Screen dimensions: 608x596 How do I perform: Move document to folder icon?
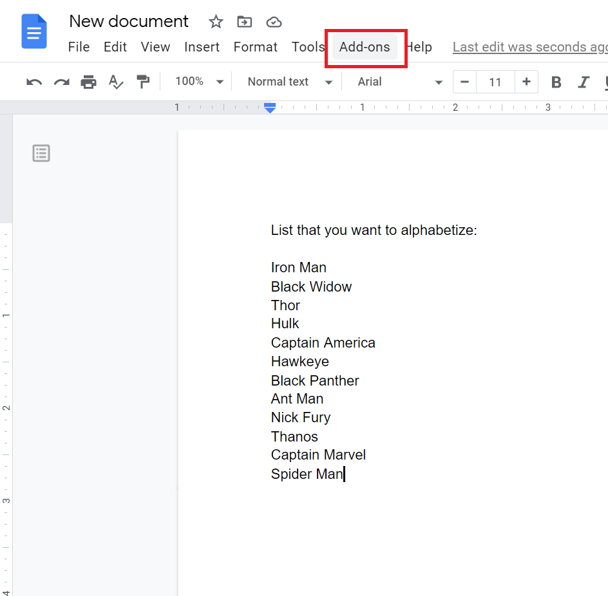click(244, 22)
